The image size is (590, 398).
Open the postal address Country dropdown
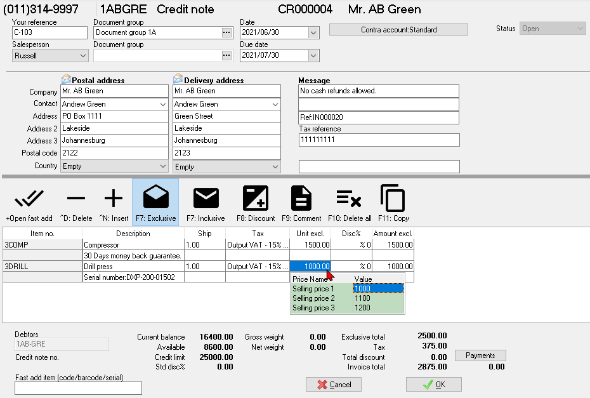pos(162,166)
